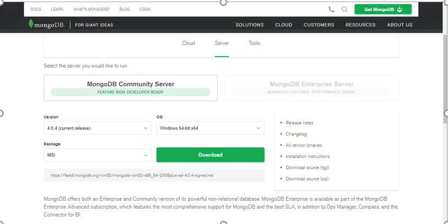Expand the Package dropdown
The height and width of the screenshot is (224, 448).
[x=98, y=155]
